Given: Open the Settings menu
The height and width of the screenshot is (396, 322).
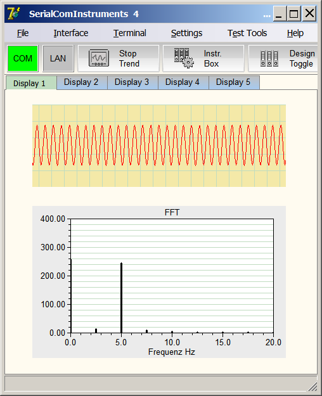Looking at the screenshot, I should [186, 33].
